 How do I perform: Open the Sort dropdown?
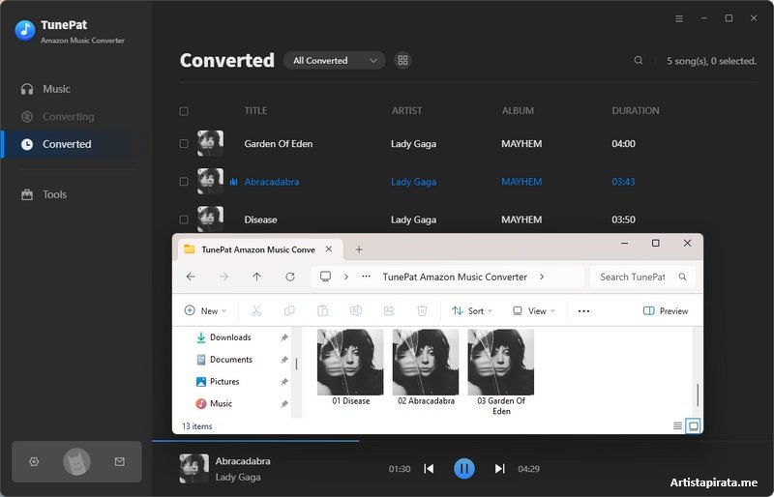click(472, 311)
